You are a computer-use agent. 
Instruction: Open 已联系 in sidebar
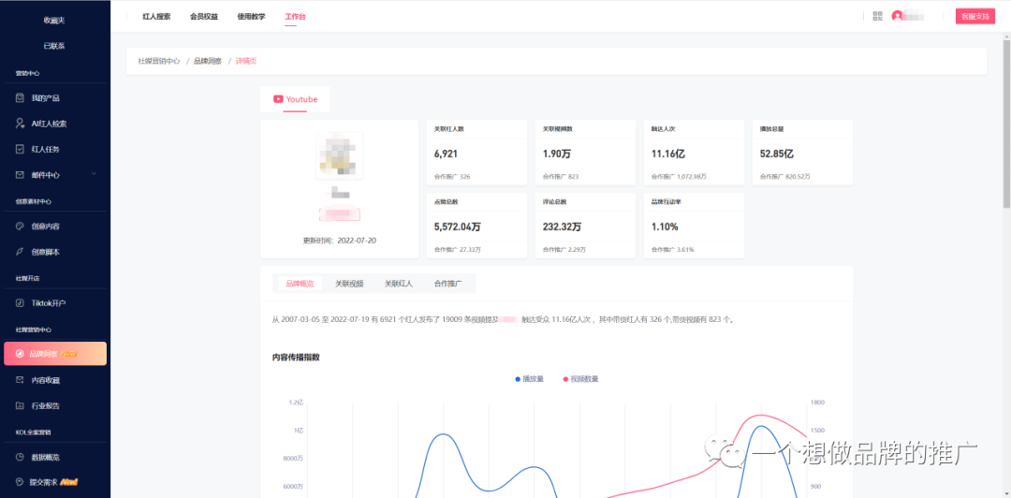54,47
